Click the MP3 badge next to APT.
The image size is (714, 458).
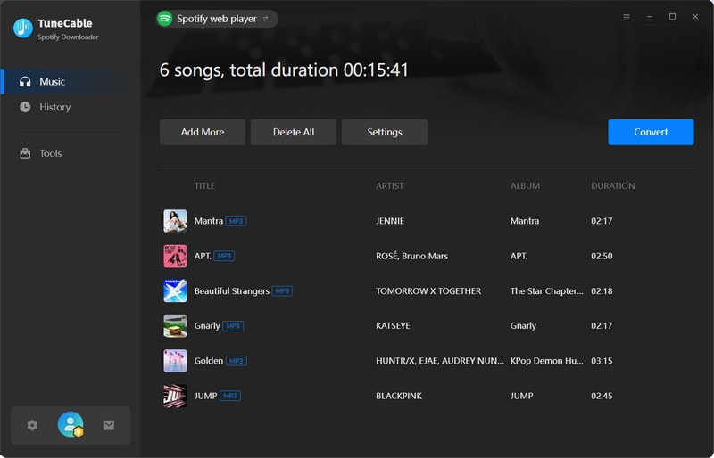tap(224, 256)
